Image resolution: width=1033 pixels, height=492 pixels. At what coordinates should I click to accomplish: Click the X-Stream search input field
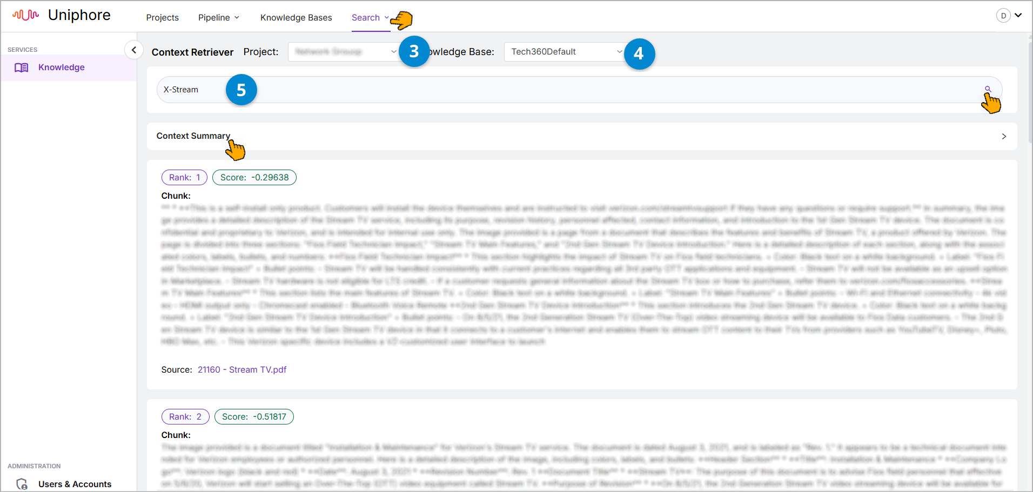[579, 90]
